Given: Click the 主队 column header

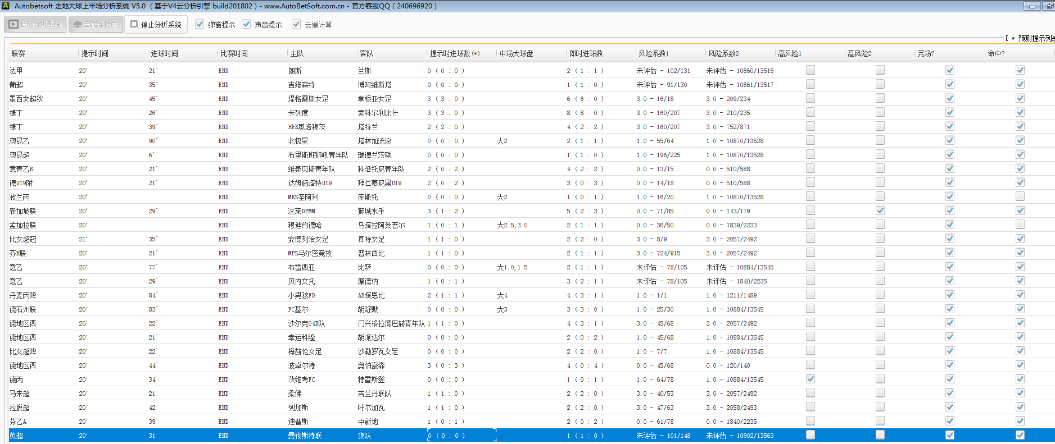Looking at the screenshot, I should pos(297,53).
